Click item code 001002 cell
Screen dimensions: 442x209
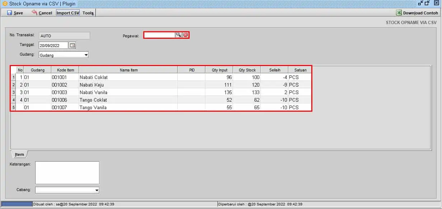[65, 85]
